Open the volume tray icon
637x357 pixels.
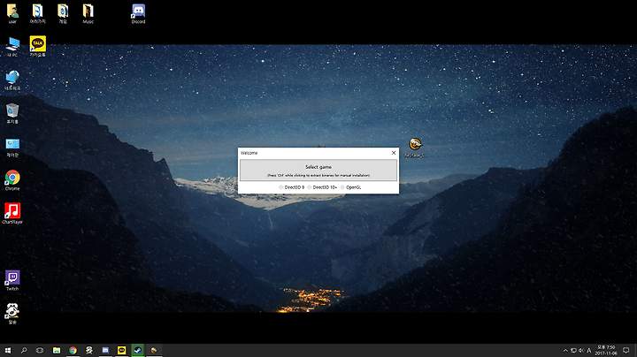click(581, 351)
